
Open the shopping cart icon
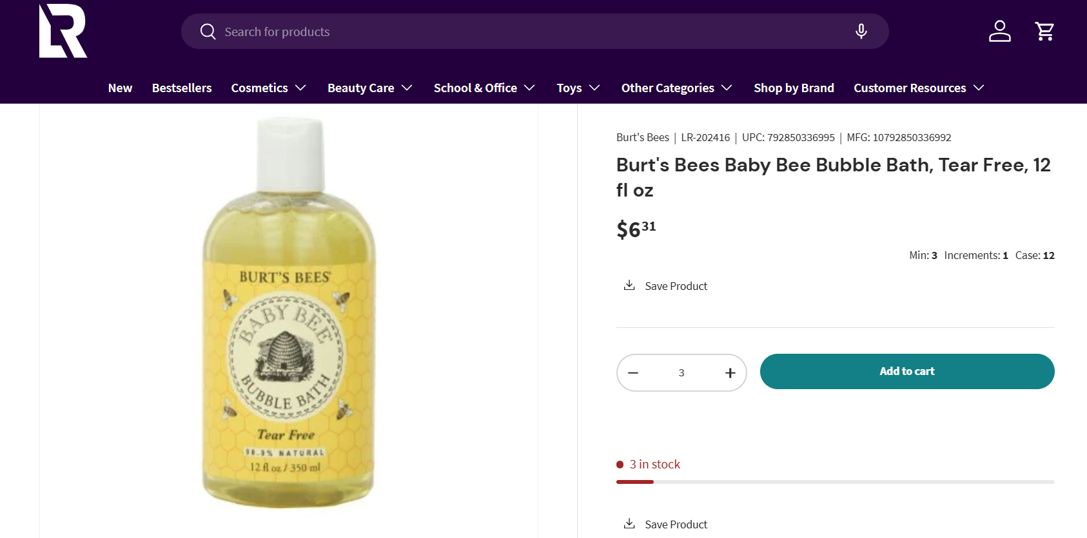pyautogui.click(x=1044, y=31)
